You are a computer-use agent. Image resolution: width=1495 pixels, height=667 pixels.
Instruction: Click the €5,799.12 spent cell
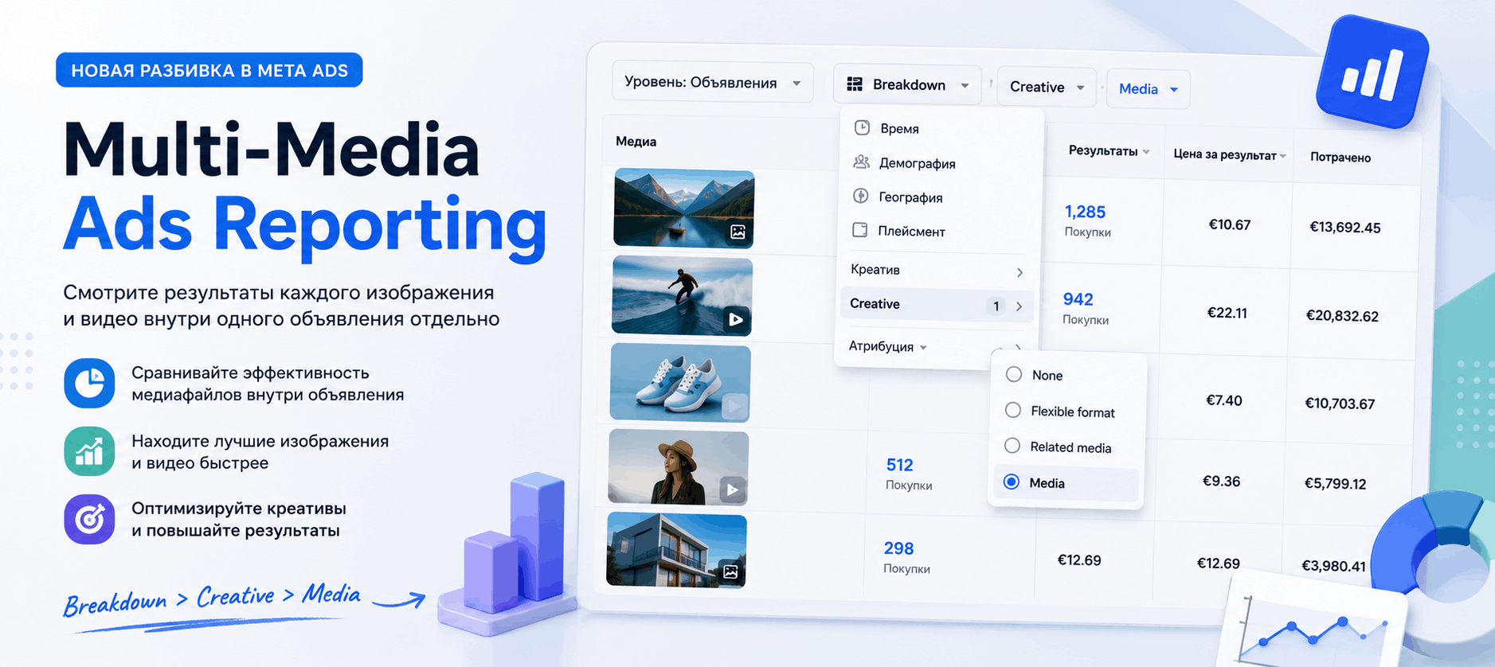pyautogui.click(x=1335, y=483)
